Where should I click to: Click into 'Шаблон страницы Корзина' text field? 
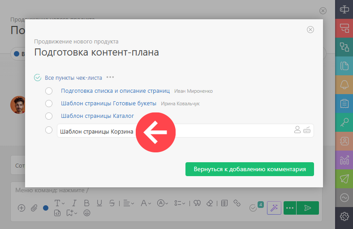185,130
